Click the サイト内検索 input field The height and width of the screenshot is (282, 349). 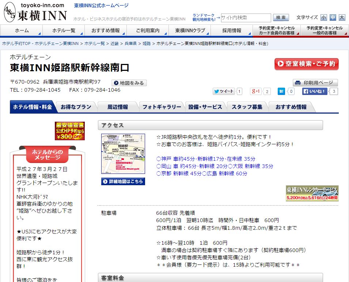246,18
